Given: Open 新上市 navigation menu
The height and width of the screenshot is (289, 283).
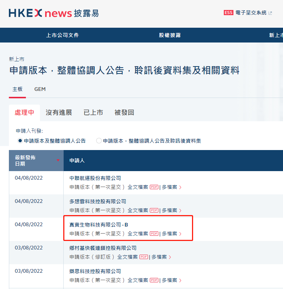Looking at the screenshot, I should [276, 35].
